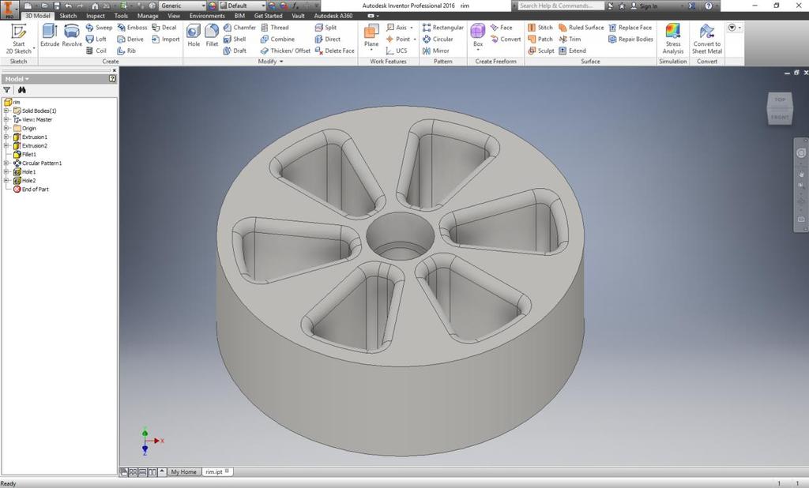Open the Get Started tab
Screen dimensions: 809x488
pos(269,16)
